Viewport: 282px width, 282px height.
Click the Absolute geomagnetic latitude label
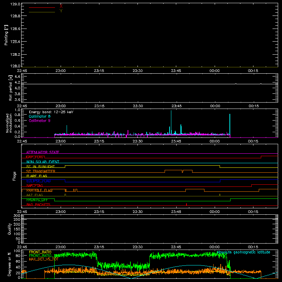click(243, 252)
